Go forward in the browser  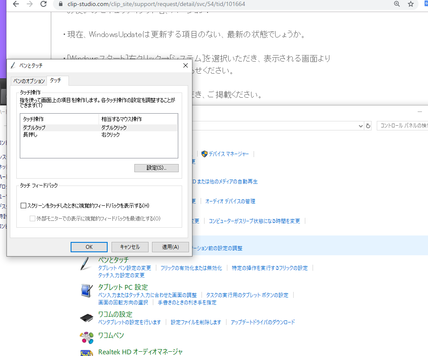pos(29,4)
